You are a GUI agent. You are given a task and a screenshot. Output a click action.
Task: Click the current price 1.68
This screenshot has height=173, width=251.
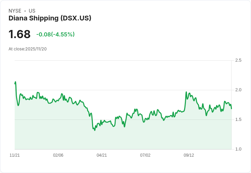click(19, 34)
